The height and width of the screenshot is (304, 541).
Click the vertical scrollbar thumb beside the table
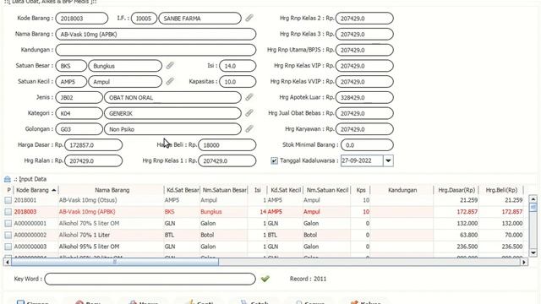(533, 207)
